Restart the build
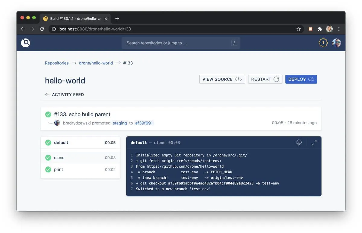This screenshot has height=233, width=362. click(265, 79)
